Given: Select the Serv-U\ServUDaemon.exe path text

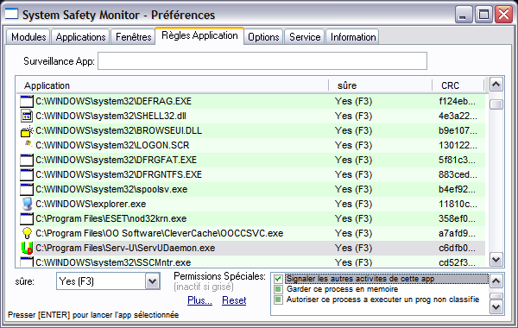Looking at the screenshot, I should tap(125, 248).
